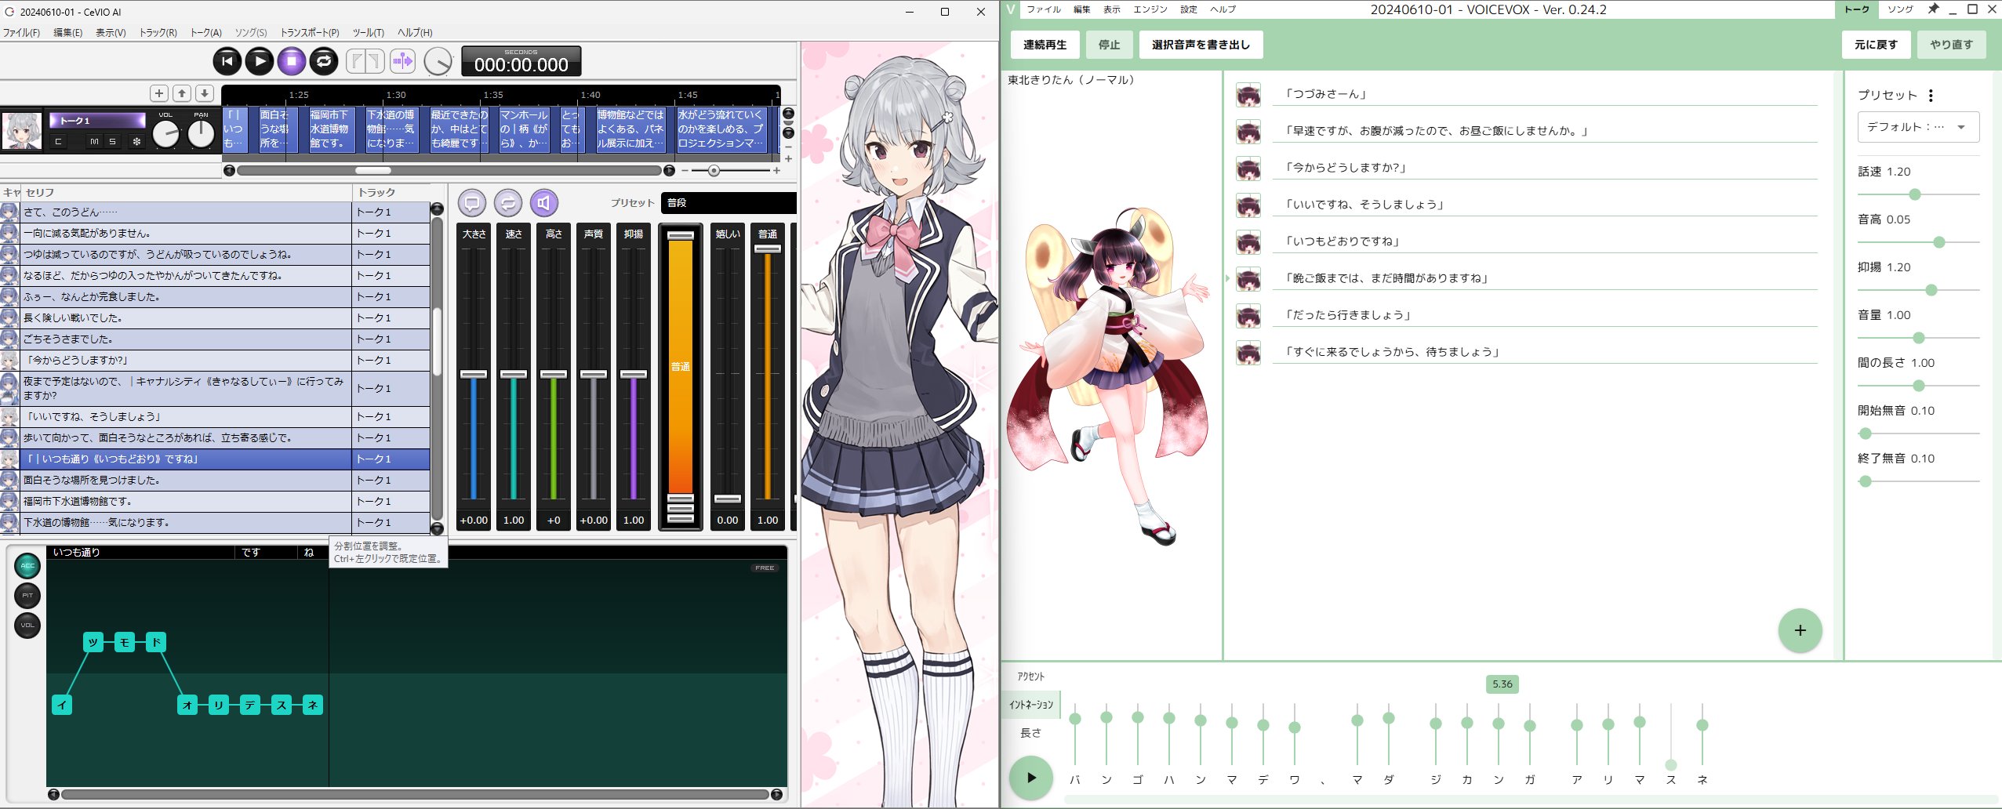Image resolution: width=2002 pixels, height=809 pixels.
Task: Click the character icon beside 「晩ご飯までは、まだ時間がありますね」
Action: (x=1248, y=279)
